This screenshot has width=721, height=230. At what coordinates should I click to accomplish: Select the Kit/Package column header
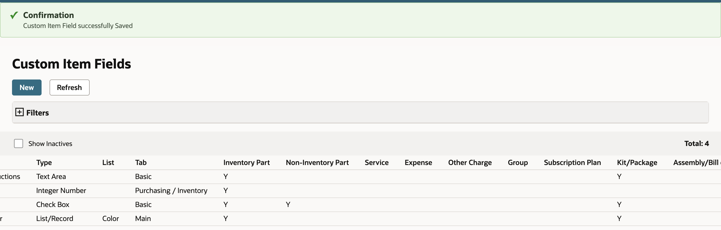click(637, 163)
